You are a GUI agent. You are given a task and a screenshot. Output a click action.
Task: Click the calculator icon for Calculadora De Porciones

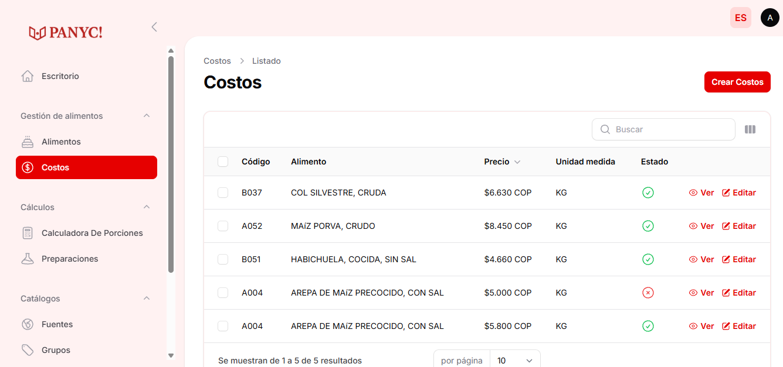(x=27, y=233)
